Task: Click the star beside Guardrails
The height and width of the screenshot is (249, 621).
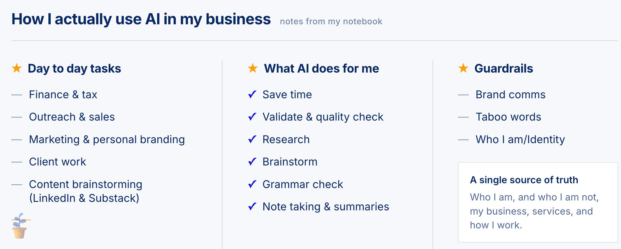Action: tap(463, 68)
